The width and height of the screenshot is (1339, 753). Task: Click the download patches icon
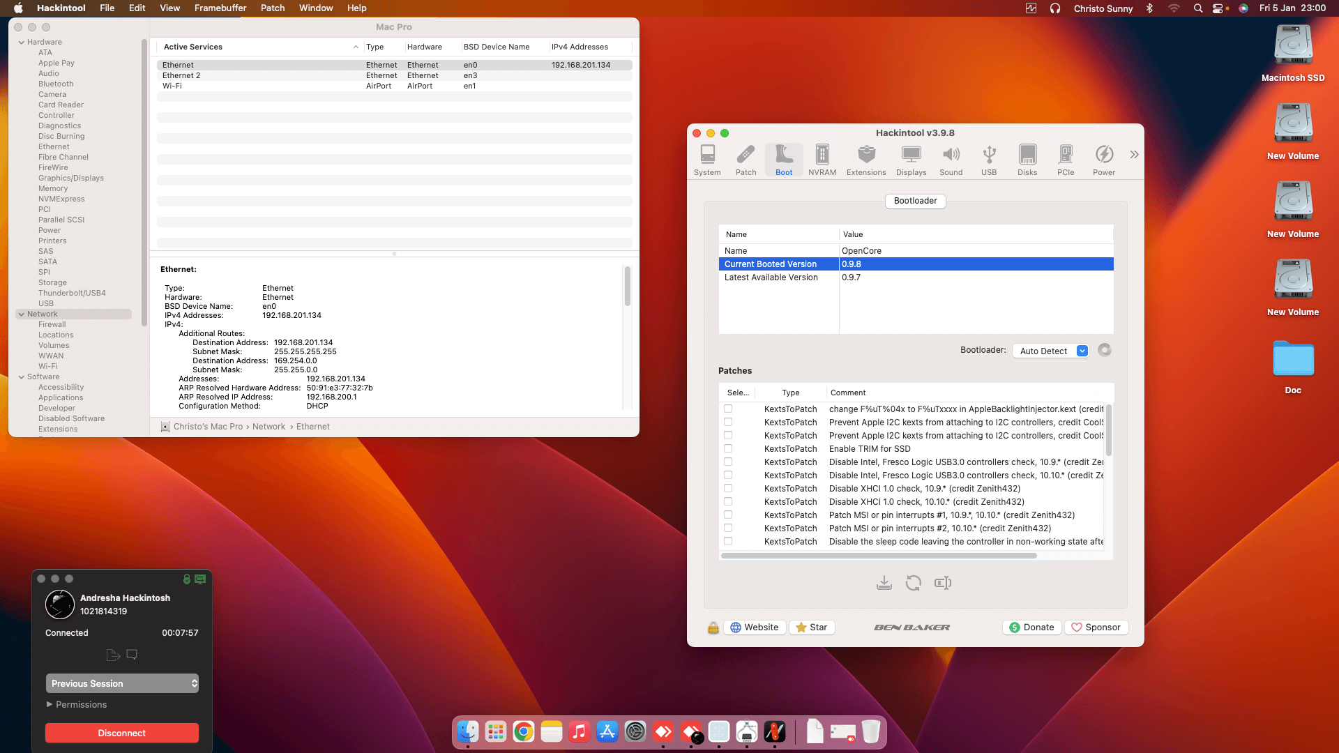(x=884, y=583)
